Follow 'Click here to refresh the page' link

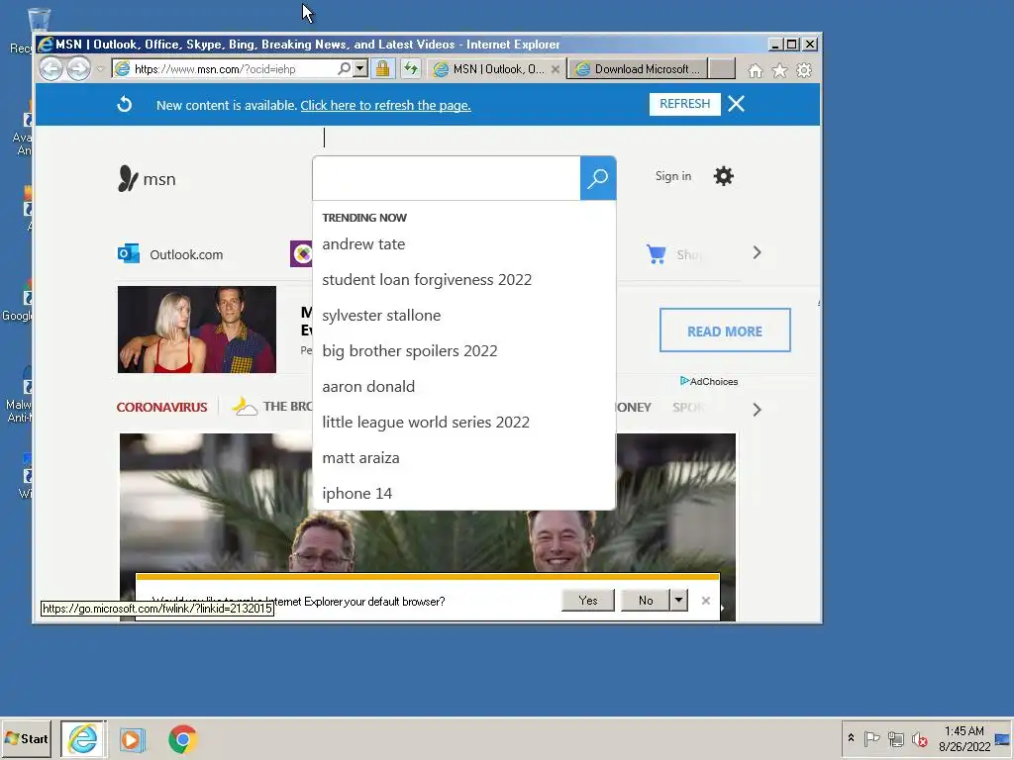[385, 105]
